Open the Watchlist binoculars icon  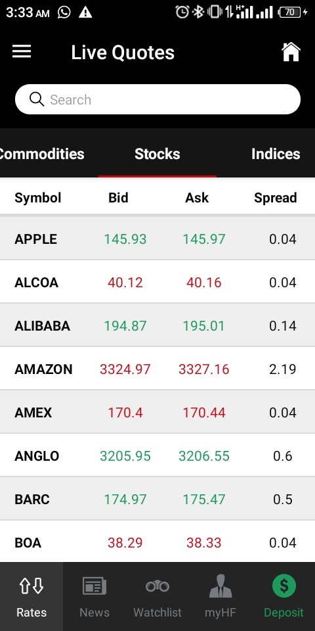click(x=157, y=586)
